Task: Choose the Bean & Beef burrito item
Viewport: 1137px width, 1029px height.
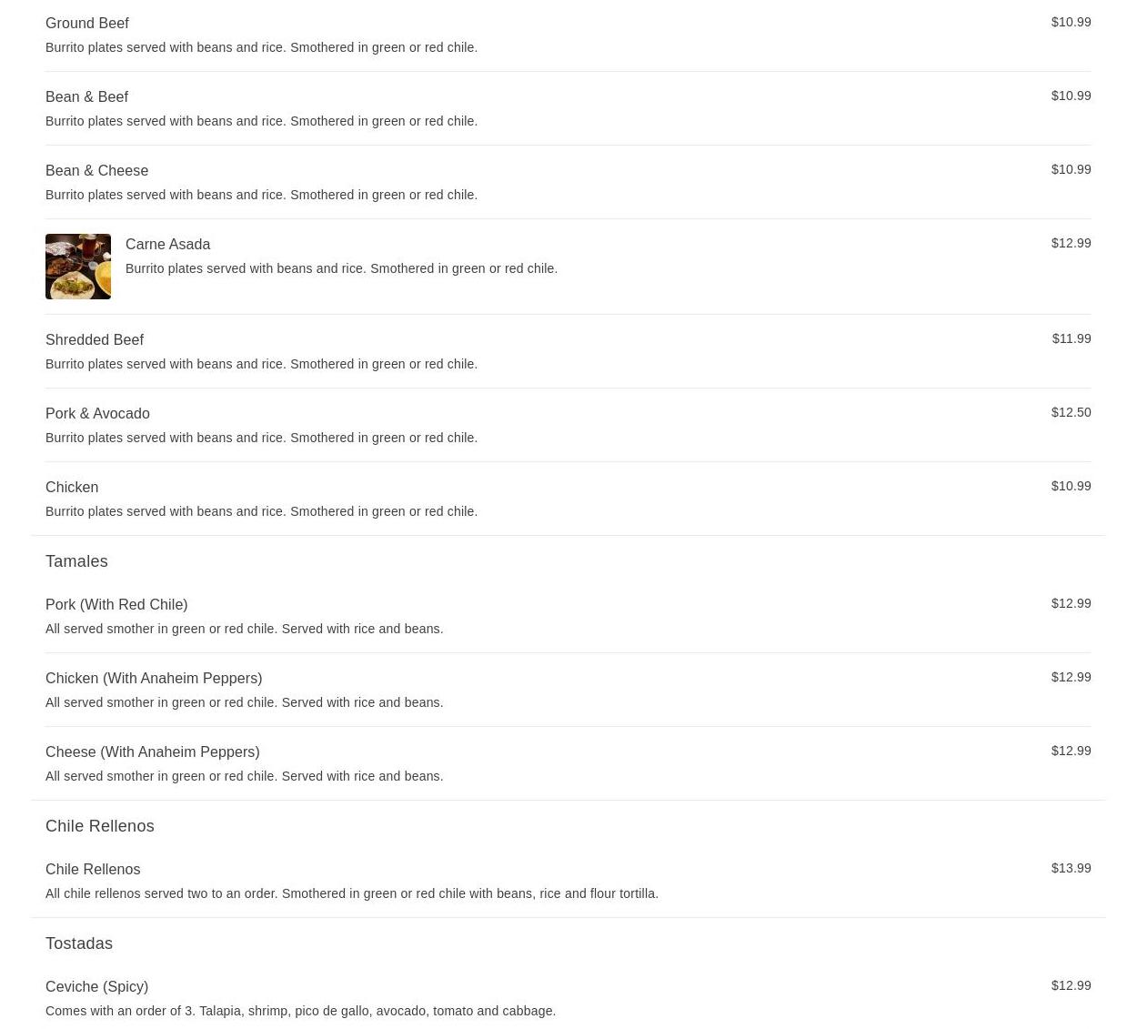Action: [568, 108]
